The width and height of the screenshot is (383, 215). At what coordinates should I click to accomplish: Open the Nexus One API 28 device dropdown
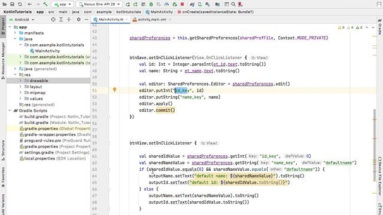[x=99, y=4]
